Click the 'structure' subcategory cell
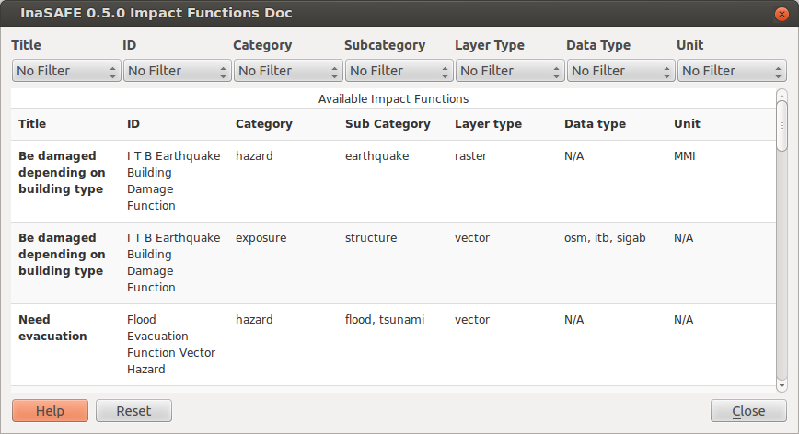 tap(371, 237)
